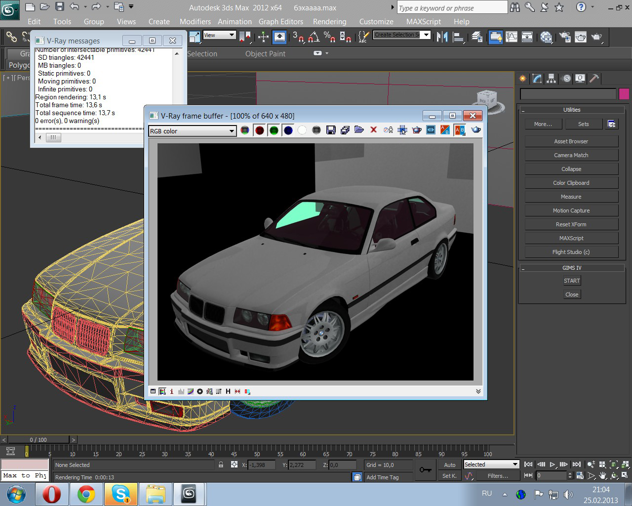Toggle green channel in frame buffer

pos(274,130)
